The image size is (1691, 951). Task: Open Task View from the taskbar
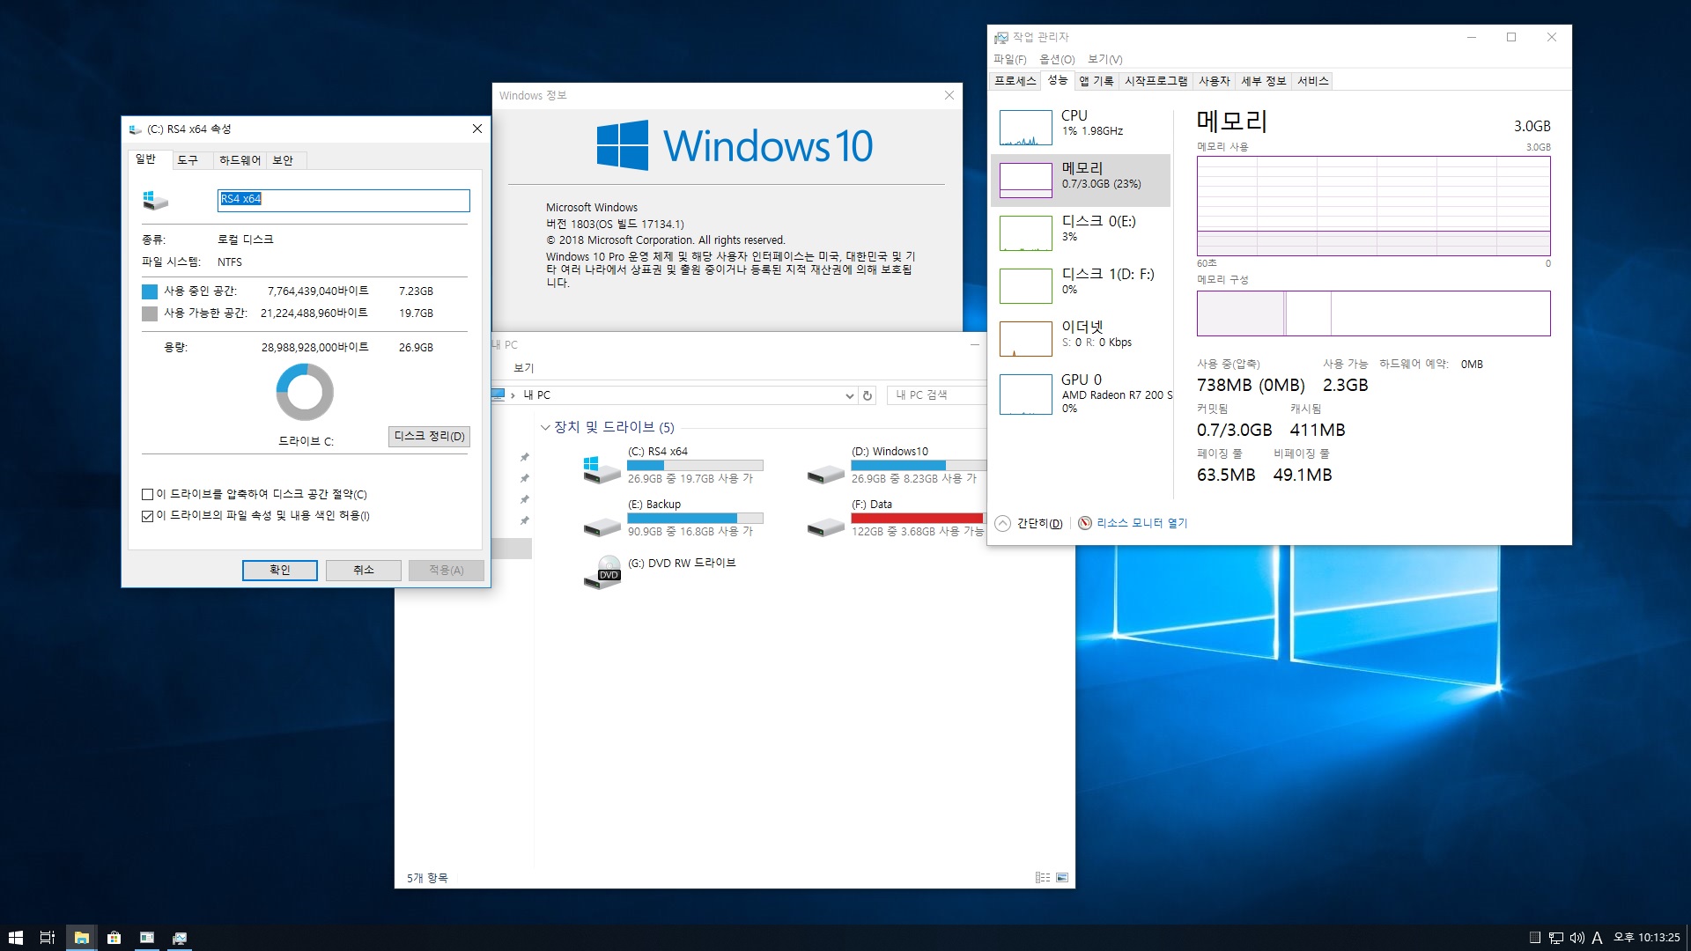48,938
